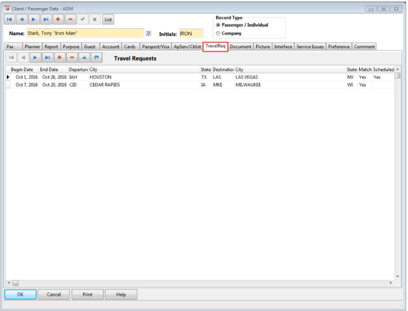Toggle checkbox next to the Name field
This screenshot has width=408, height=311.
[x=149, y=34]
